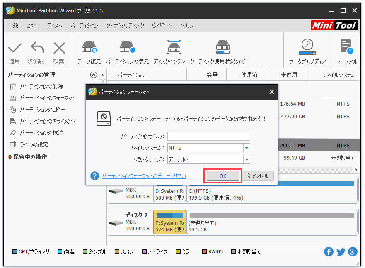Select パーティションの抹消 in the sidebar

point(41,133)
